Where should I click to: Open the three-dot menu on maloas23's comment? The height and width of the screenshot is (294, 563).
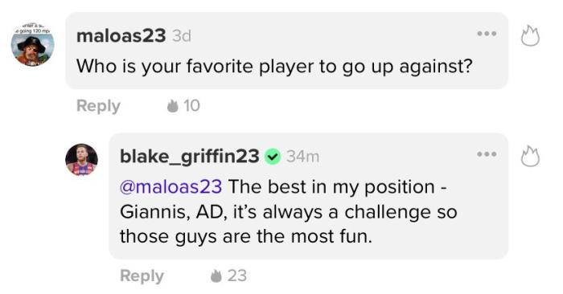click(487, 34)
